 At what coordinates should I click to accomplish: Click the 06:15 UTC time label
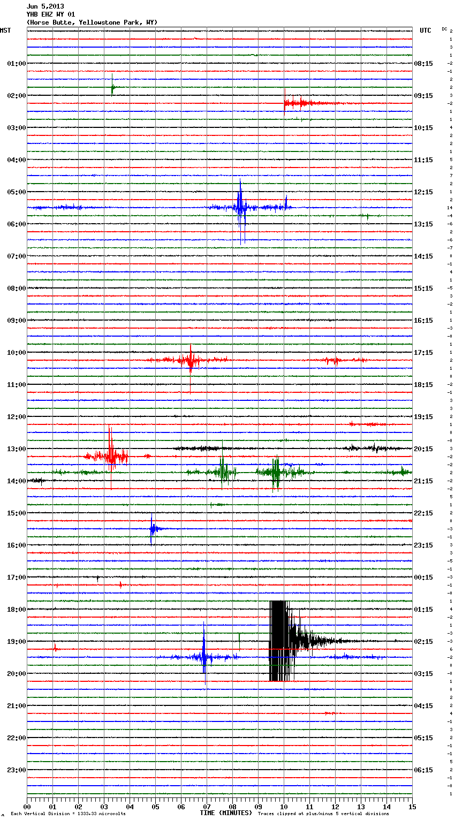coord(423,770)
